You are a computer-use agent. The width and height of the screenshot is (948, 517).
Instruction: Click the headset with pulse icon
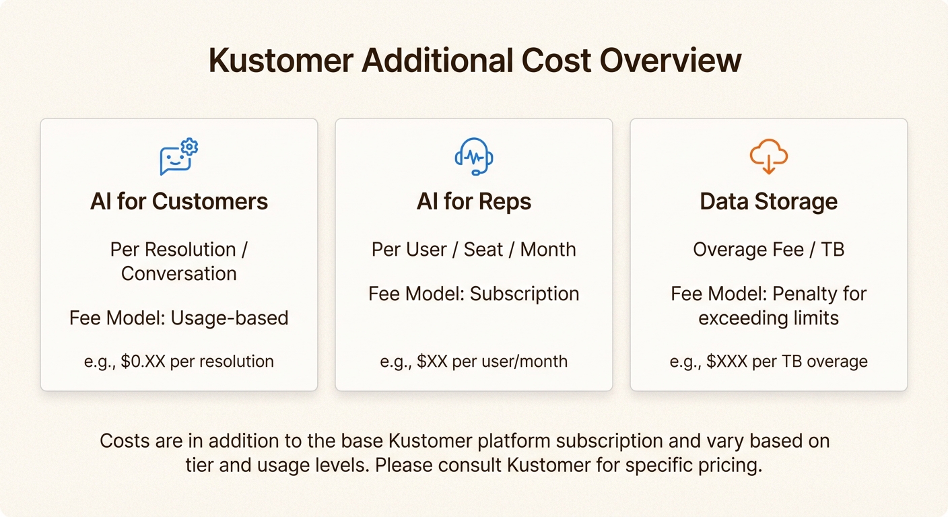coord(474,157)
